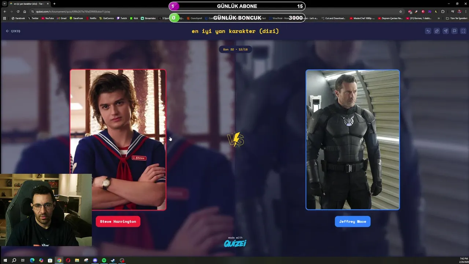Click the browser forward arrow
Viewport: 469px width, 264px height.
coord(11,11)
